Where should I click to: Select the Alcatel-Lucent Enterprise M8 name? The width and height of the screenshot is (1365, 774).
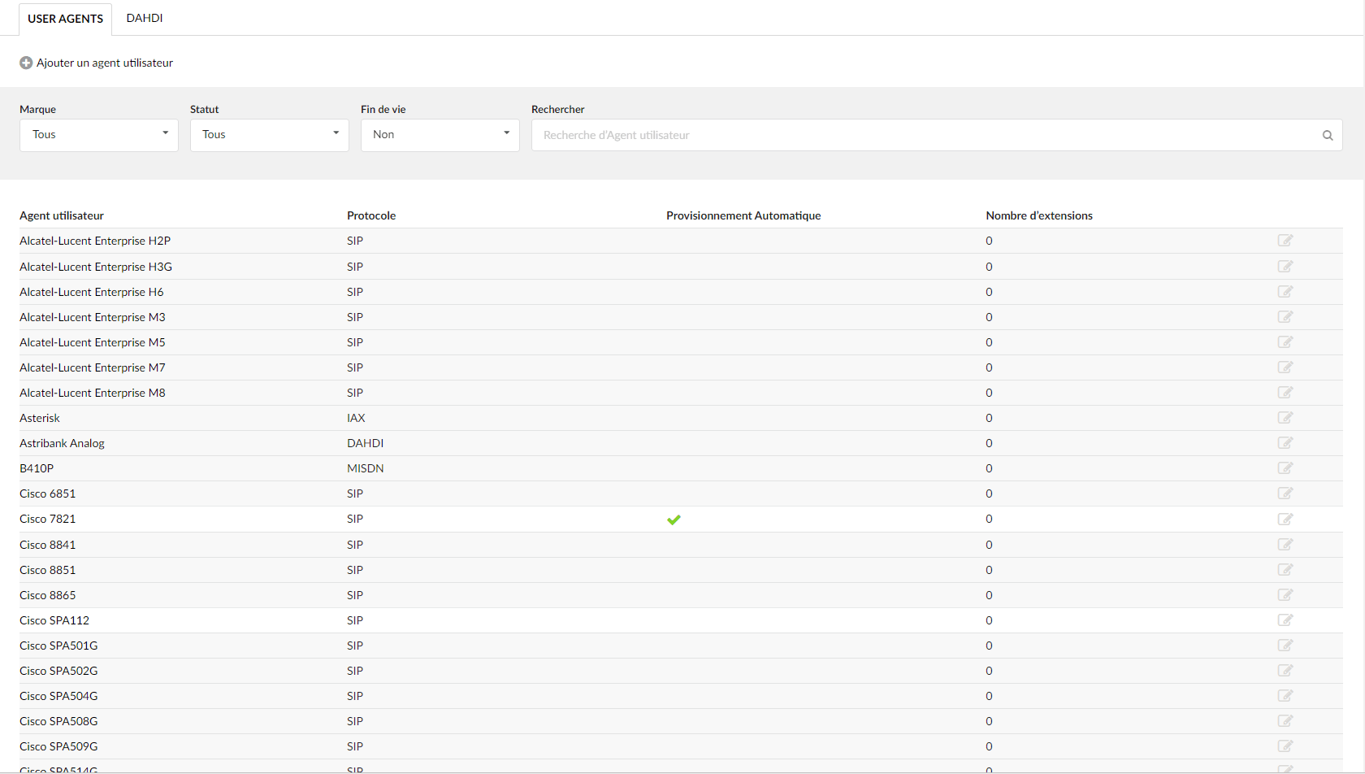pyautogui.click(x=93, y=393)
